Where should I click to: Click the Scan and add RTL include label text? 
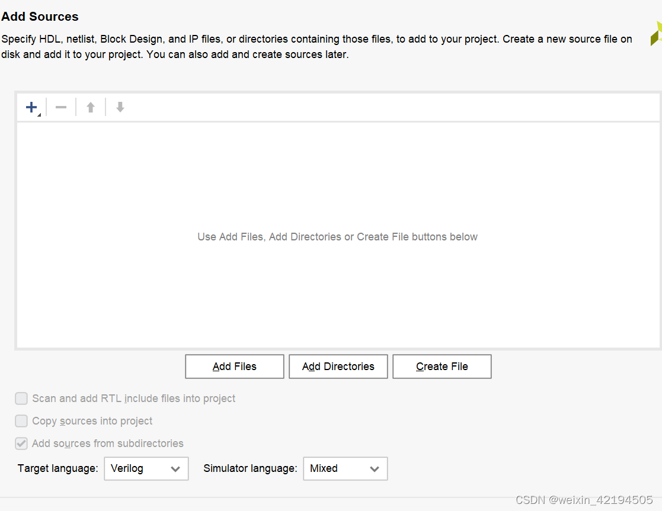point(134,398)
